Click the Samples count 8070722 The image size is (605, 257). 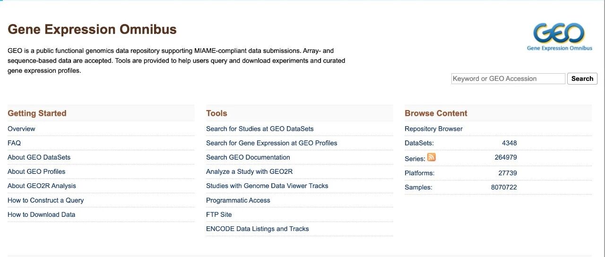pyautogui.click(x=504, y=188)
